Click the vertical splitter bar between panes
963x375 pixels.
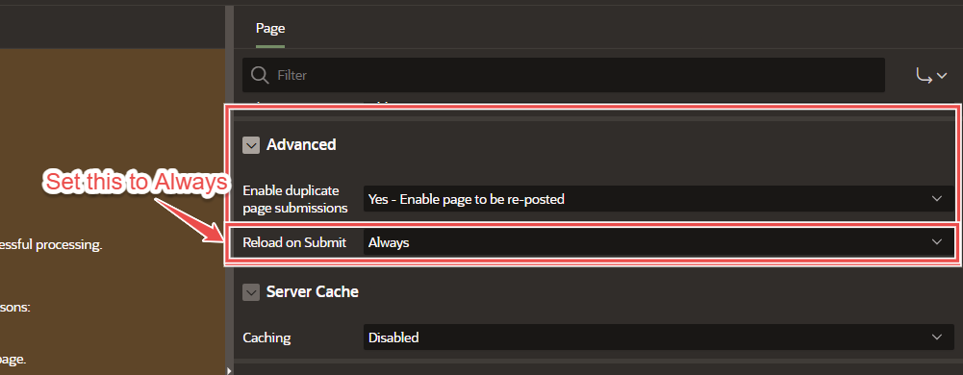coord(229,184)
